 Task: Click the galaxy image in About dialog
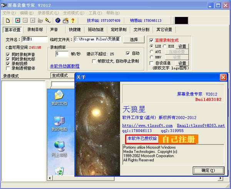click(98, 129)
